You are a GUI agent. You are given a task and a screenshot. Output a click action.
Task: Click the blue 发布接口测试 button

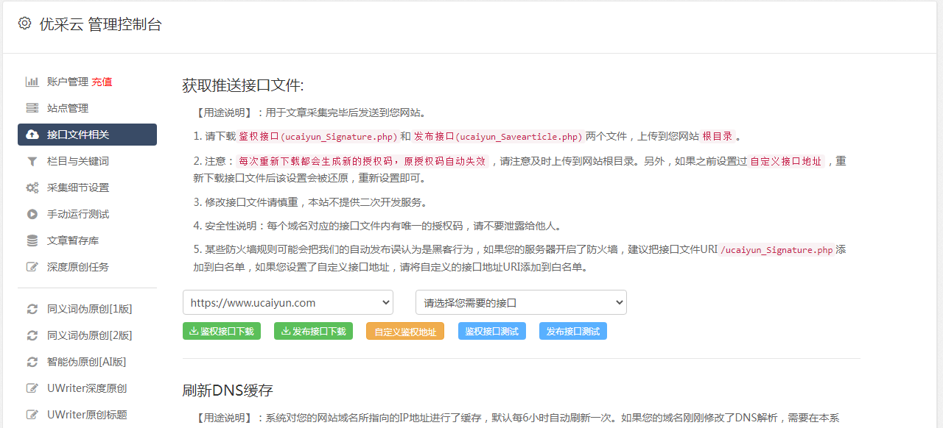pos(573,331)
